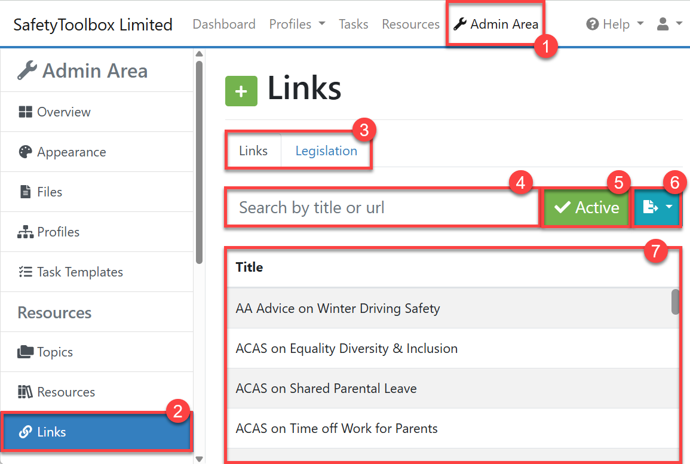Expand the blue export dropdown button
The image size is (690, 464).
(x=657, y=208)
